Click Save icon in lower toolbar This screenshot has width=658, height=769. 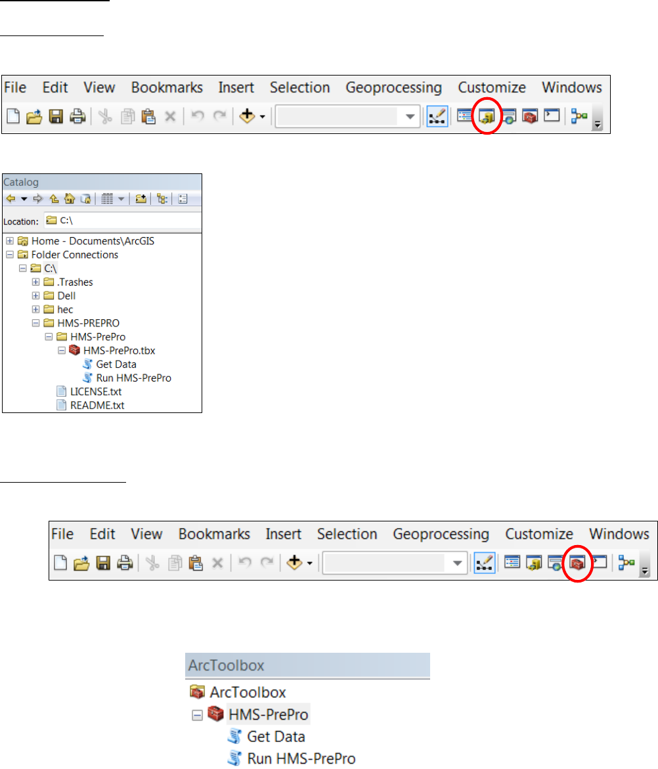(103, 563)
